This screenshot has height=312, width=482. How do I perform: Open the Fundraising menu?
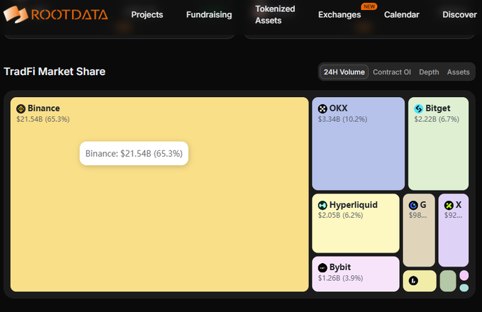pos(209,14)
